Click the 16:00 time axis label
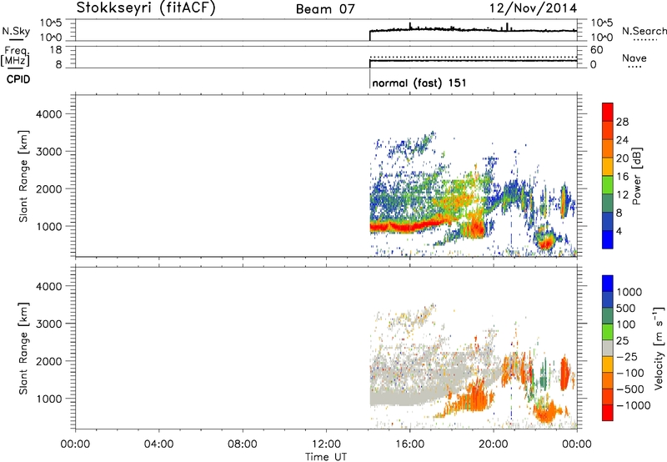Screen dimensions: 667x462 tap(409, 444)
